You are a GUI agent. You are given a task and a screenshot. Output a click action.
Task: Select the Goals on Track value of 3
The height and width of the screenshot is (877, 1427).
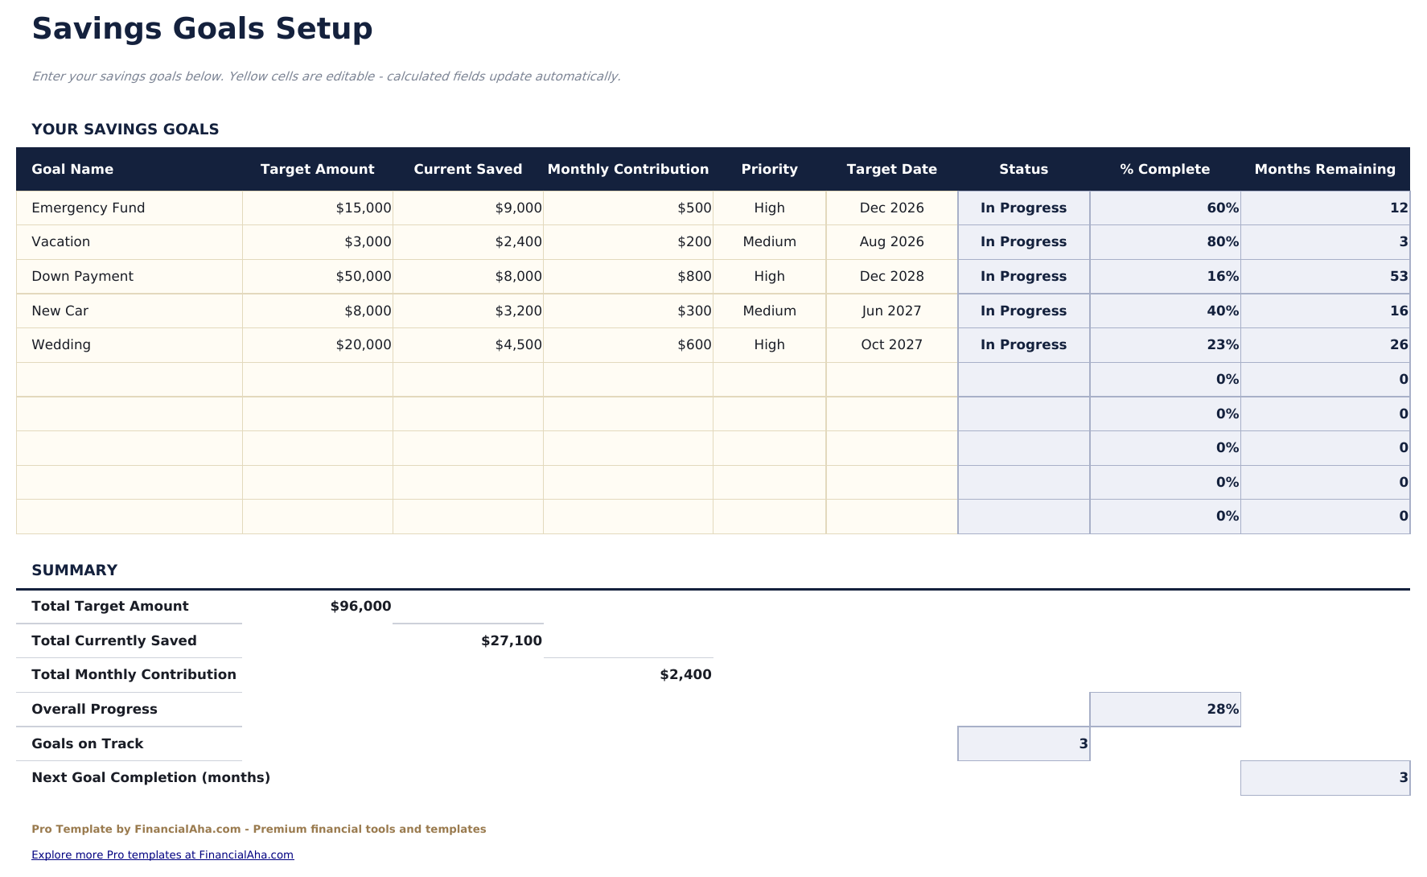[1023, 743]
